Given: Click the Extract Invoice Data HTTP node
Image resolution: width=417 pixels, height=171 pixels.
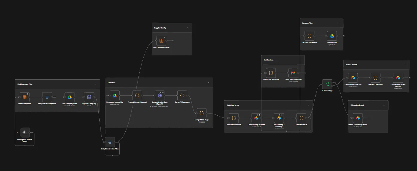Looking at the screenshot, I should pyautogui.click(x=160, y=96).
